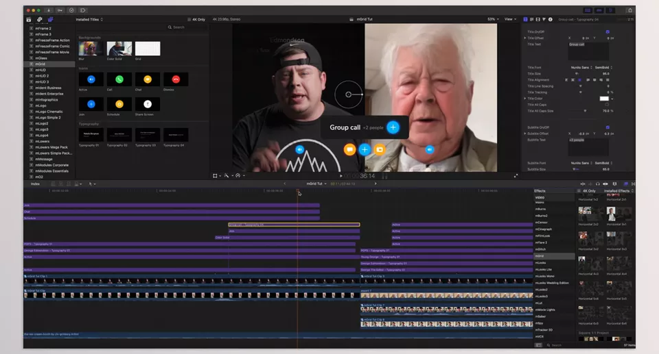
Task: Click the titles browser Search field
Action: [x=187, y=27]
